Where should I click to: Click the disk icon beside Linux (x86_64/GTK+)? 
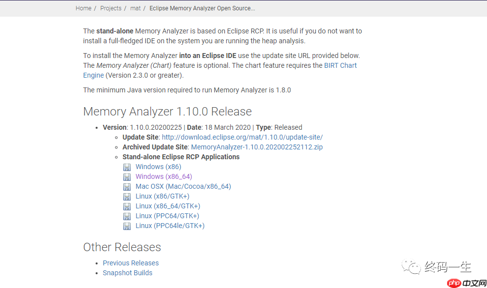pos(127,206)
